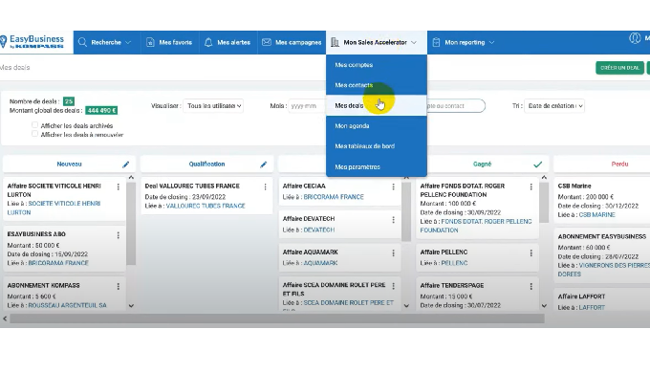Open the DEVATECH company link
The image size is (650, 373).
pos(318,230)
